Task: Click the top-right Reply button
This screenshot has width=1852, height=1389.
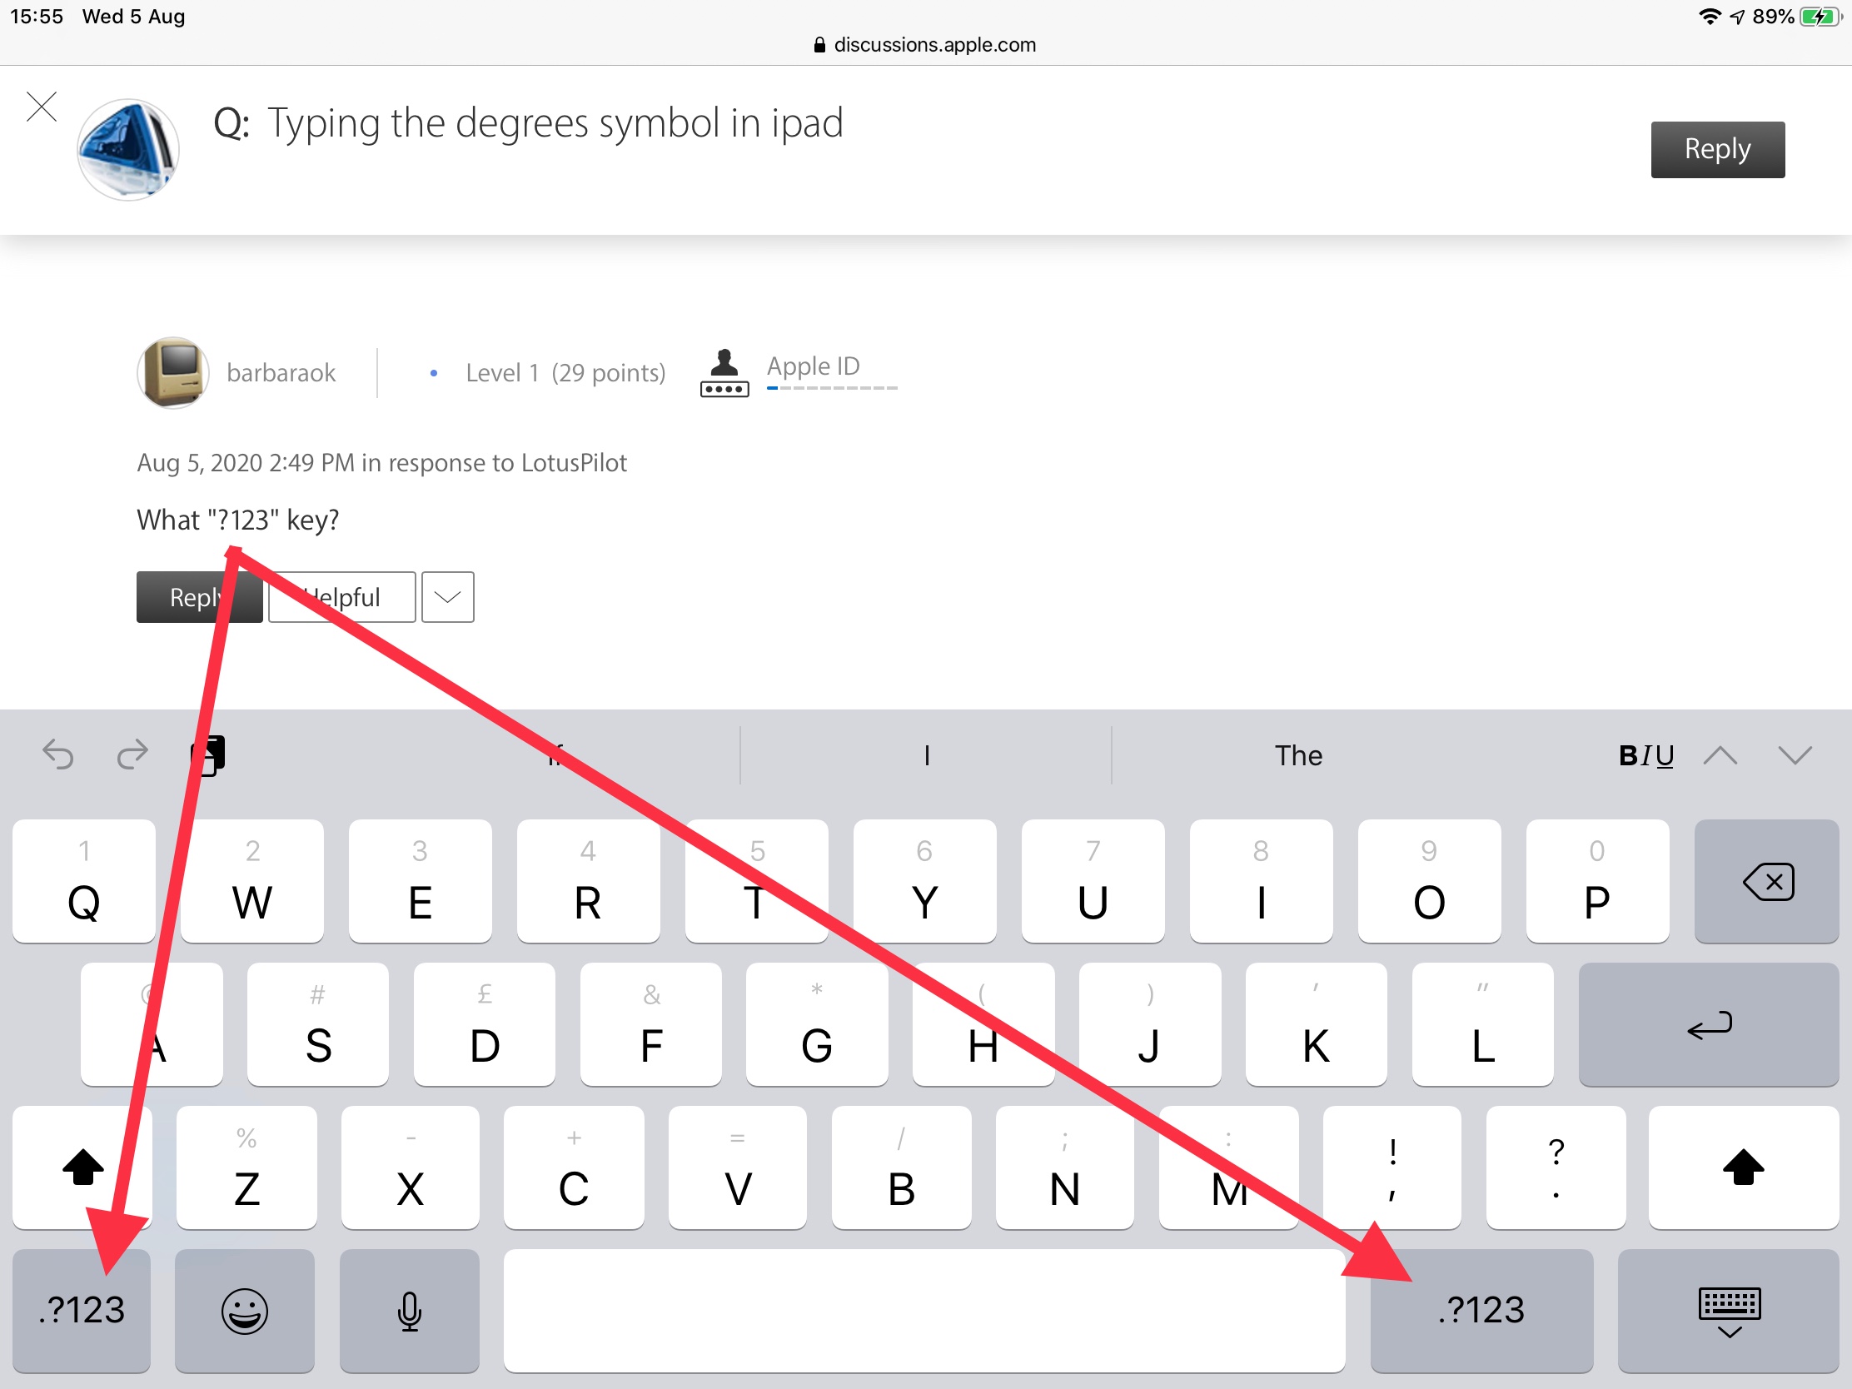Action: (x=1716, y=150)
